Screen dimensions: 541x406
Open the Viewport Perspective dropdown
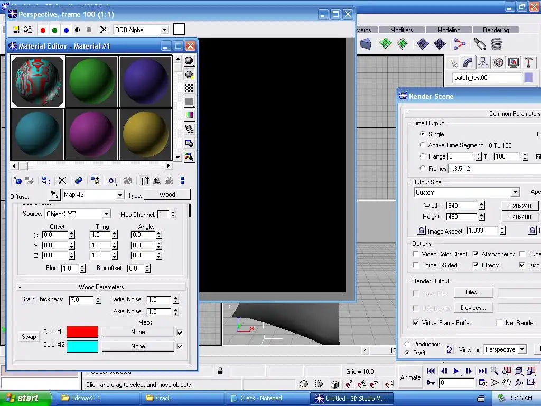523,349
